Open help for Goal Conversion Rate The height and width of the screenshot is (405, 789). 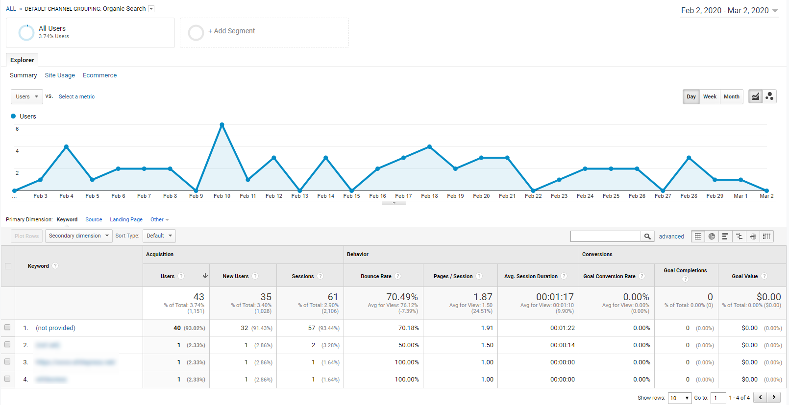click(642, 276)
